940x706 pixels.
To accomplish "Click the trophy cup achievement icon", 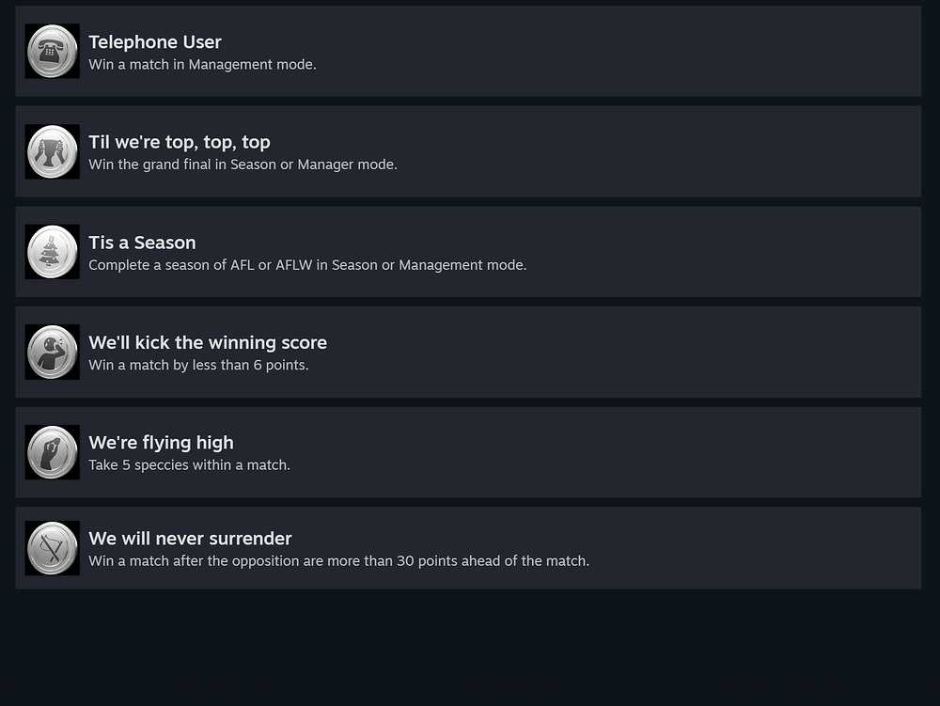I will (x=52, y=151).
